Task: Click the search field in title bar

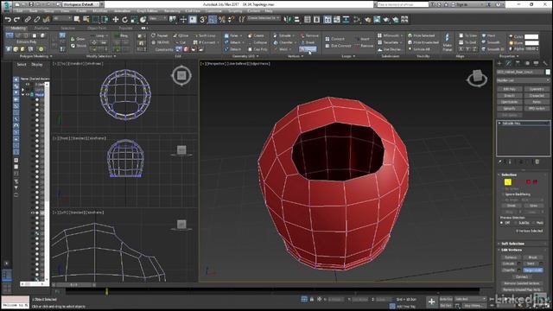Action: [403, 4]
